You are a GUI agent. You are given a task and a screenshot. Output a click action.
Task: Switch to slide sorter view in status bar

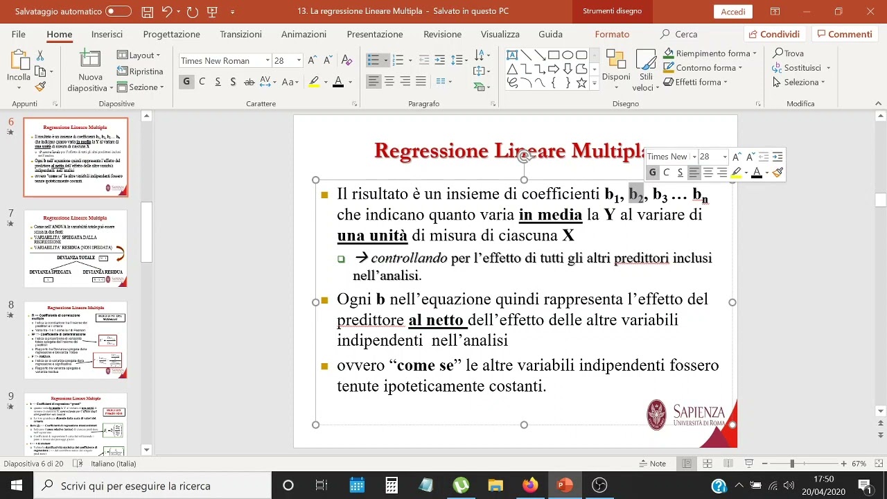tap(708, 464)
